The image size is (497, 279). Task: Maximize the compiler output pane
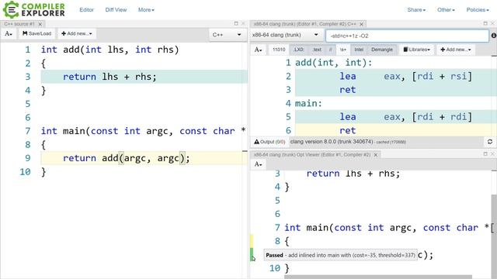click(x=485, y=23)
